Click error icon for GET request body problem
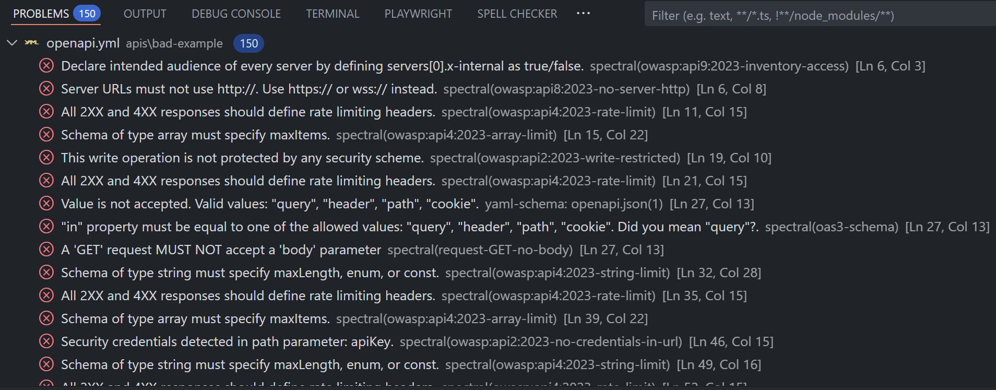 pos(46,250)
